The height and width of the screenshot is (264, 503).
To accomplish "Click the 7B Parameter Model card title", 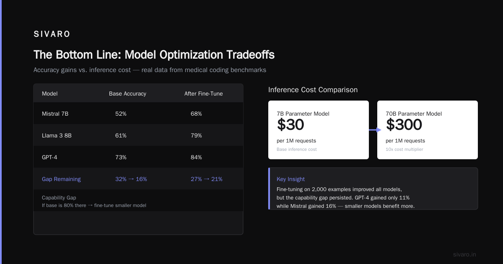I will 303,114.
